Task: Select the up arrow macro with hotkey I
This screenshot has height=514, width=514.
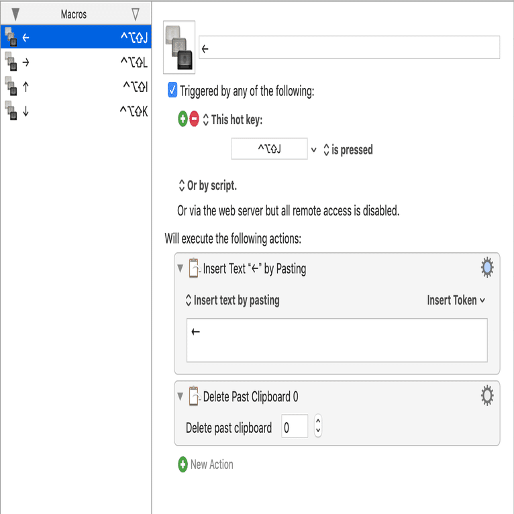Action: click(76, 87)
